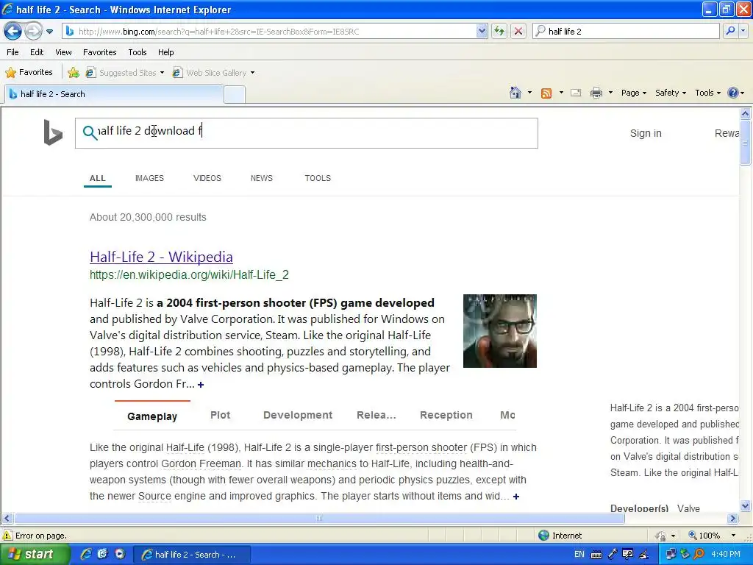Open a new blank tab

pyautogui.click(x=235, y=95)
